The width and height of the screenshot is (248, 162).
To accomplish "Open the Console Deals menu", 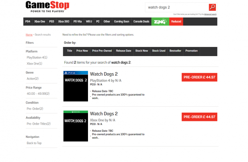I will pyautogui.click(x=141, y=21).
